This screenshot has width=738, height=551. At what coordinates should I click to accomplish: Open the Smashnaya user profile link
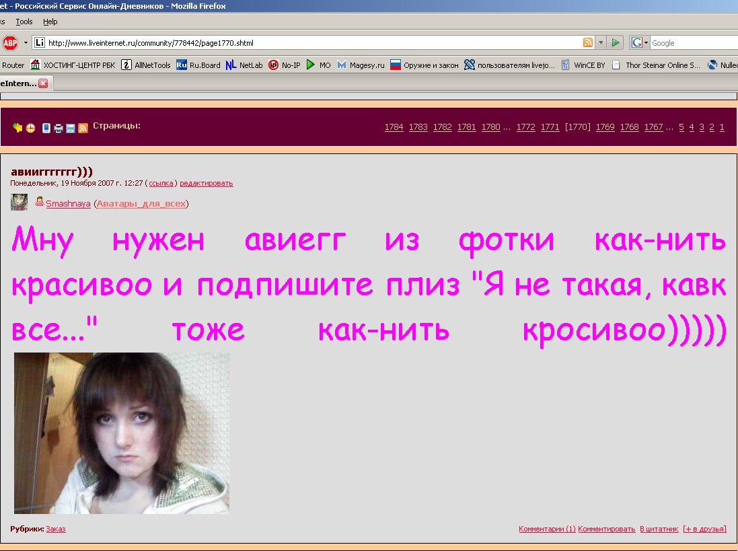[x=68, y=204]
